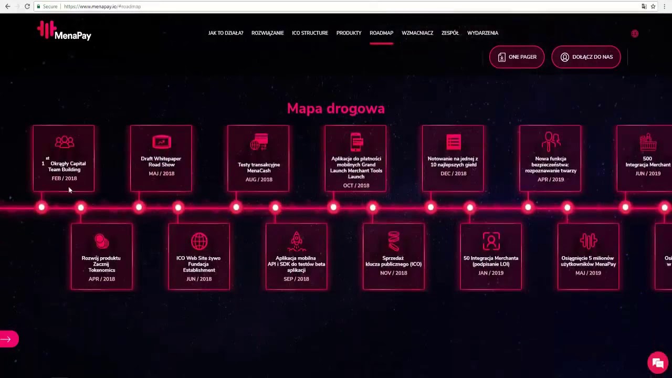Click the download icon in ONE PAGER button

501,57
